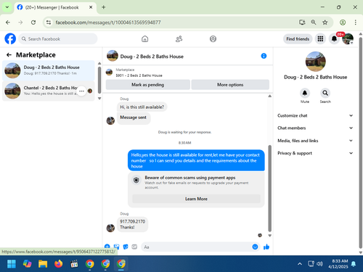This screenshot has height=272, width=363.
Task: Choose a GIF from composer
Action: click(134, 247)
